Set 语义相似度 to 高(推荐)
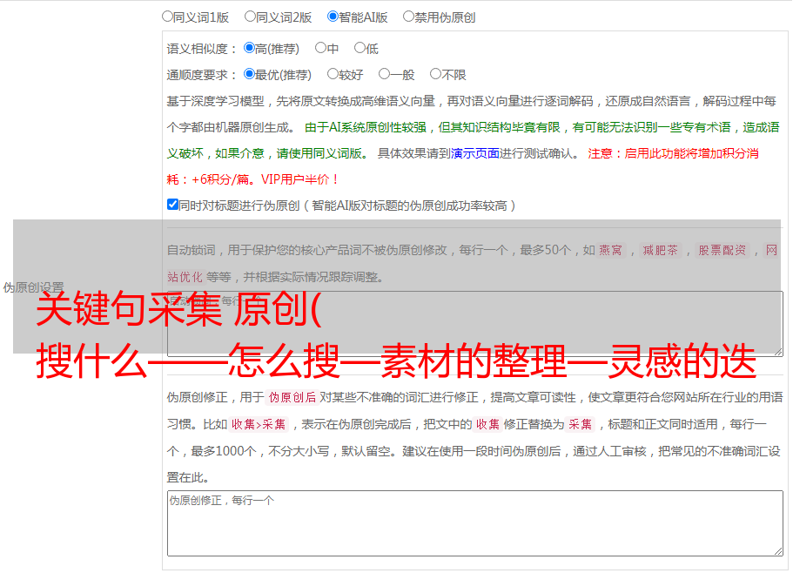793x573 pixels. 249,48
